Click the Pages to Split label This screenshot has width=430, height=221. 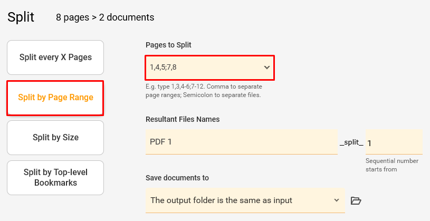click(x=168, y=45)
